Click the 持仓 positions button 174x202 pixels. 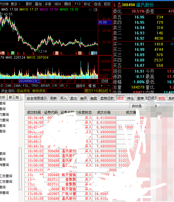130,98
